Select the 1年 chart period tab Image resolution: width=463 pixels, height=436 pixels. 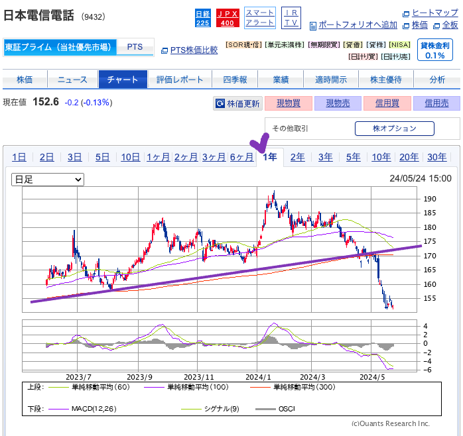pyautogui.click(x=270, y=157)
